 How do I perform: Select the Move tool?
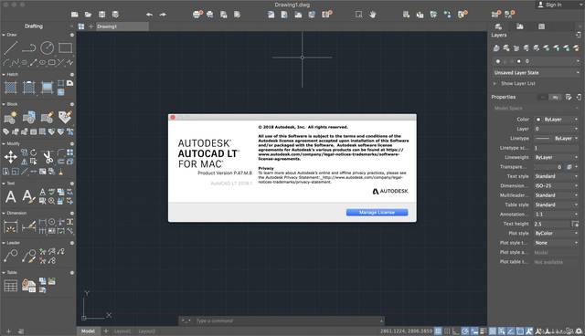(10, 157)
